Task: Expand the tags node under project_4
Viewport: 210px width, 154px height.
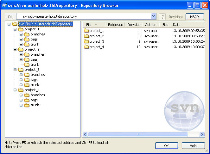Action: point(21,100)
